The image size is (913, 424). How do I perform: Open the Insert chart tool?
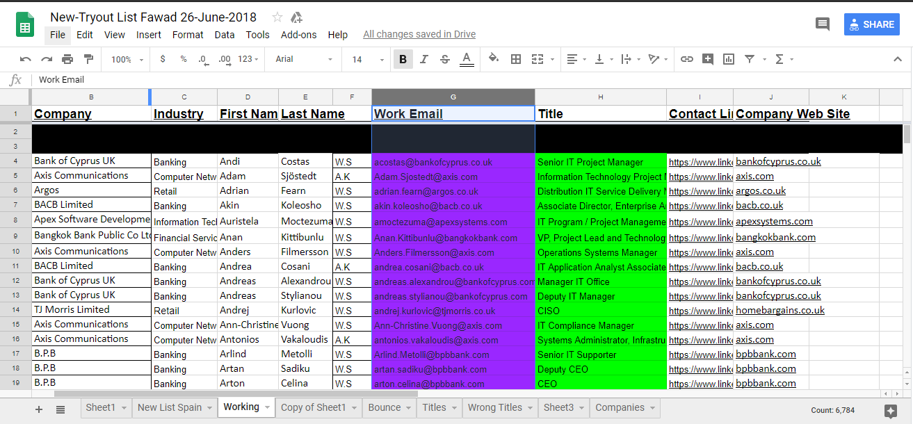[728, 59]
